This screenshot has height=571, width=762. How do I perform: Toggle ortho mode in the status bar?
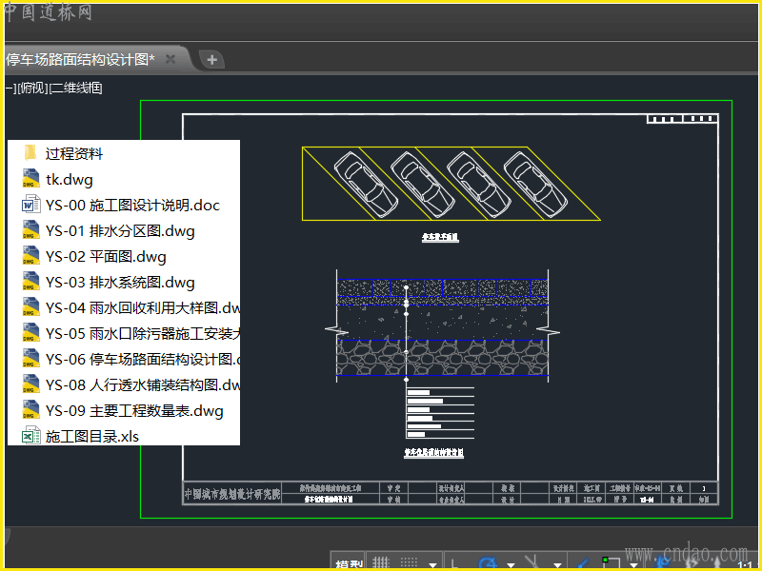(457, 563)
